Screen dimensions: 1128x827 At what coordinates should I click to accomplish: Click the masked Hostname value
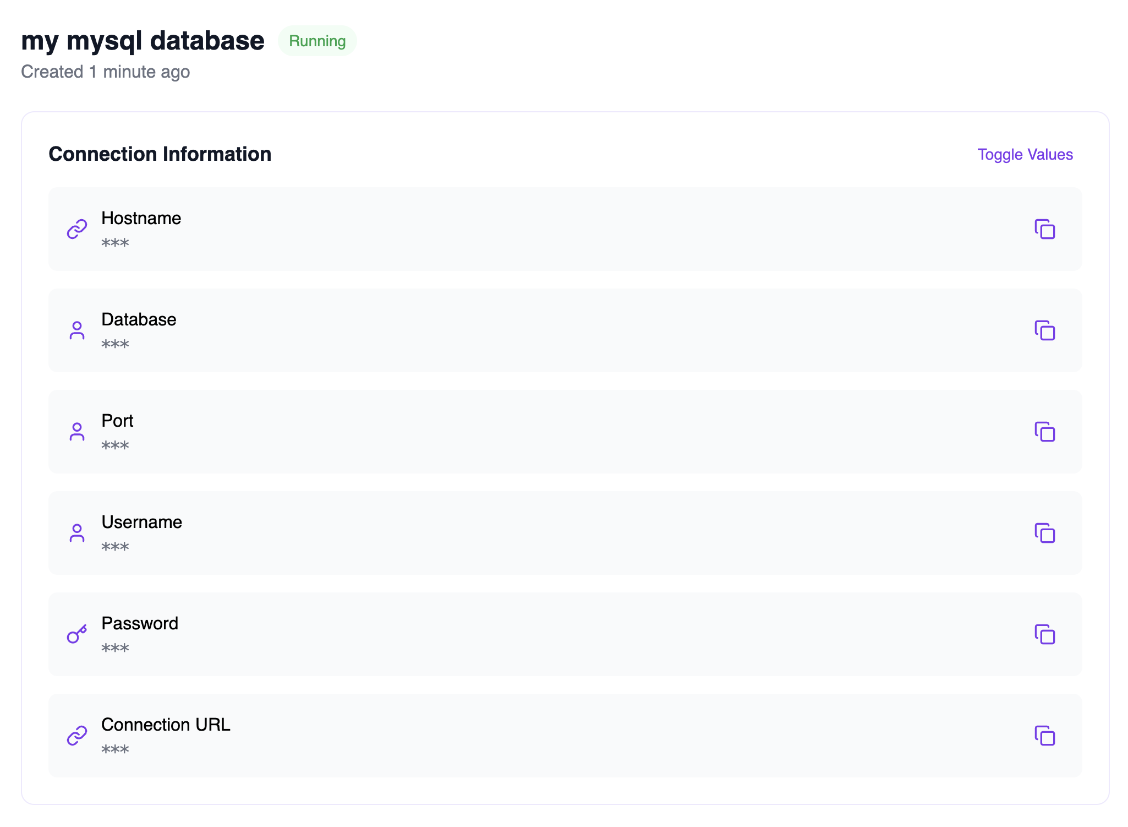(x=115, y=243)
